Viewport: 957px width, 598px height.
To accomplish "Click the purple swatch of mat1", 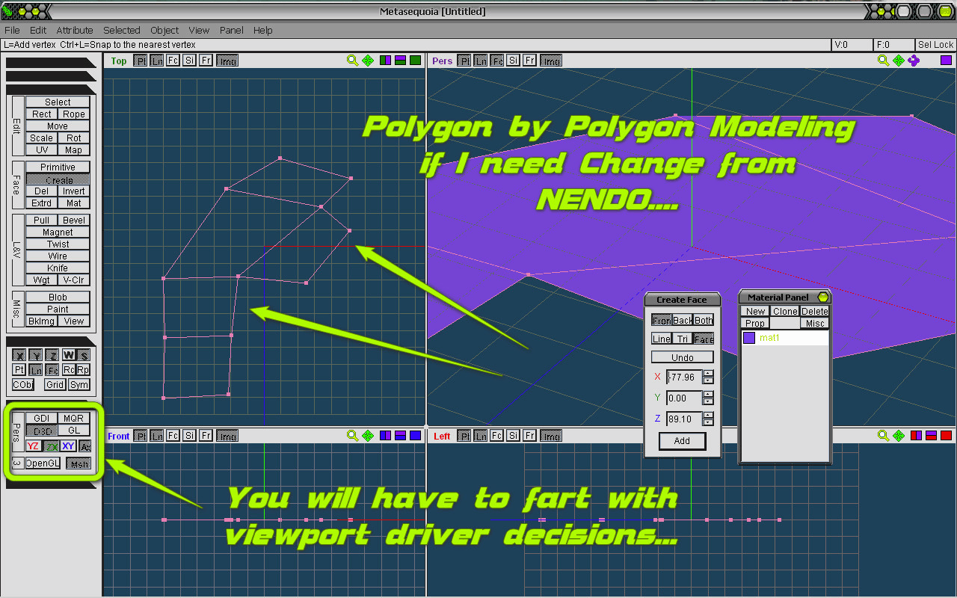I will (749, 338).
